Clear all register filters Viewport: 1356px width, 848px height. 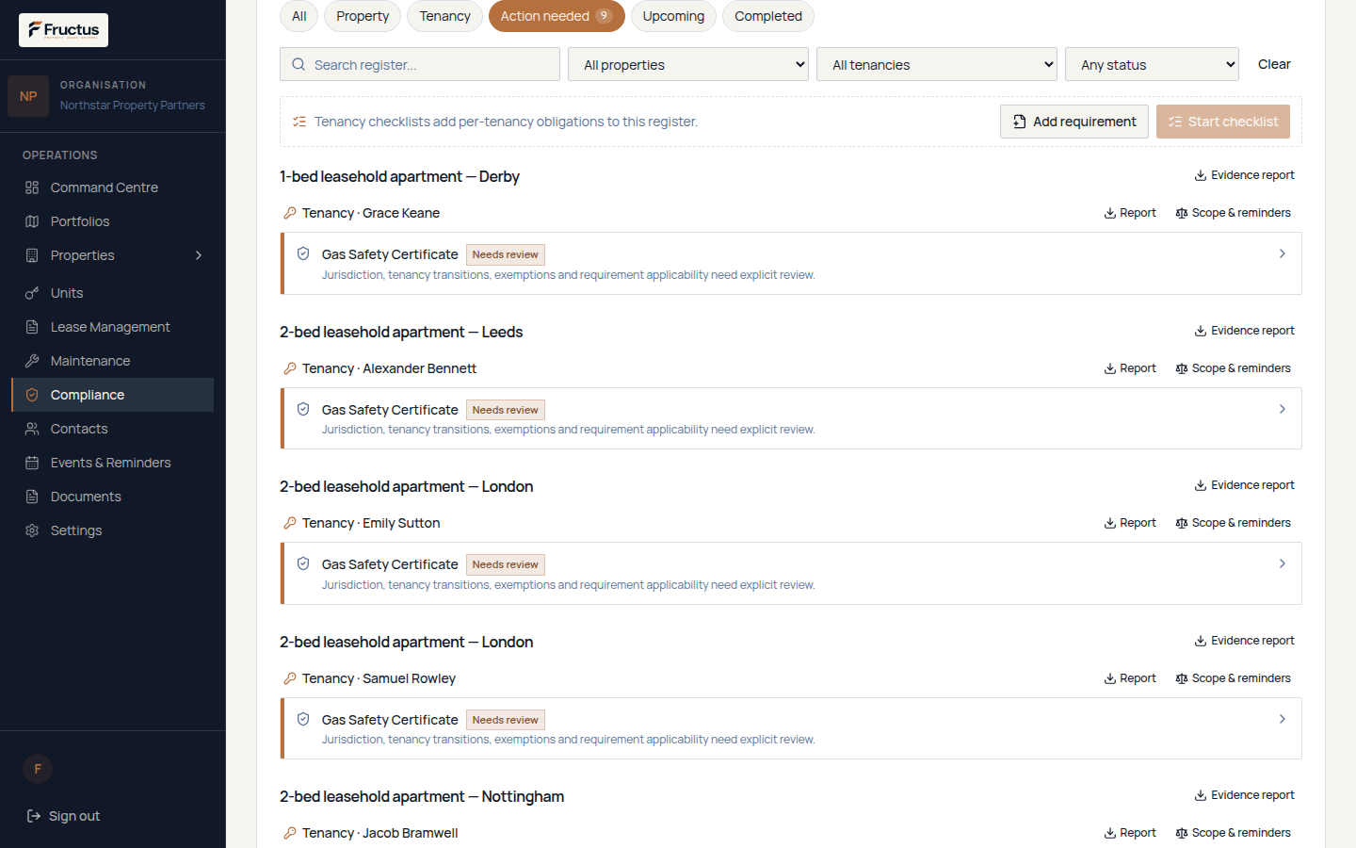pos(1274,64)
